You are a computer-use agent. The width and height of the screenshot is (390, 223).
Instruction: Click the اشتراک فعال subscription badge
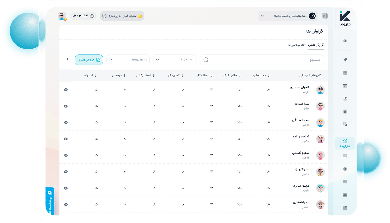[x=122, y=16]
